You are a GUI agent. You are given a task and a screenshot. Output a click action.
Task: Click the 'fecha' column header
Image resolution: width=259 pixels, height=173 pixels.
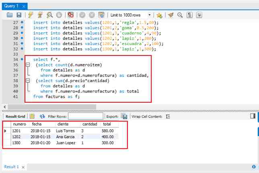(x=37, y=124)
